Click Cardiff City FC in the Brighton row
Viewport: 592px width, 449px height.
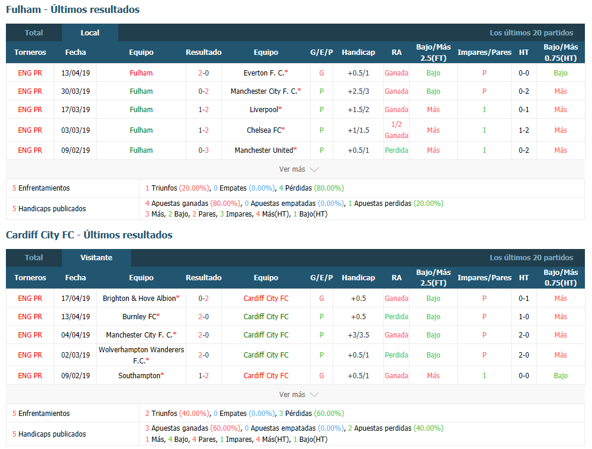click(x=266, y=298)
